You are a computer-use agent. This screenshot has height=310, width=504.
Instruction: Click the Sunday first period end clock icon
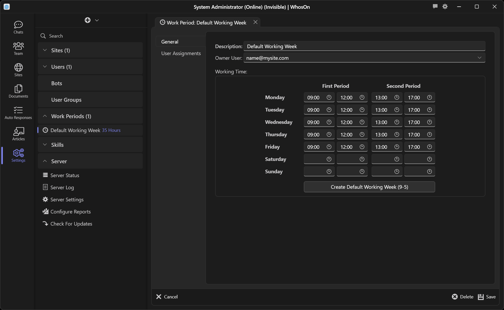(362, 171)
